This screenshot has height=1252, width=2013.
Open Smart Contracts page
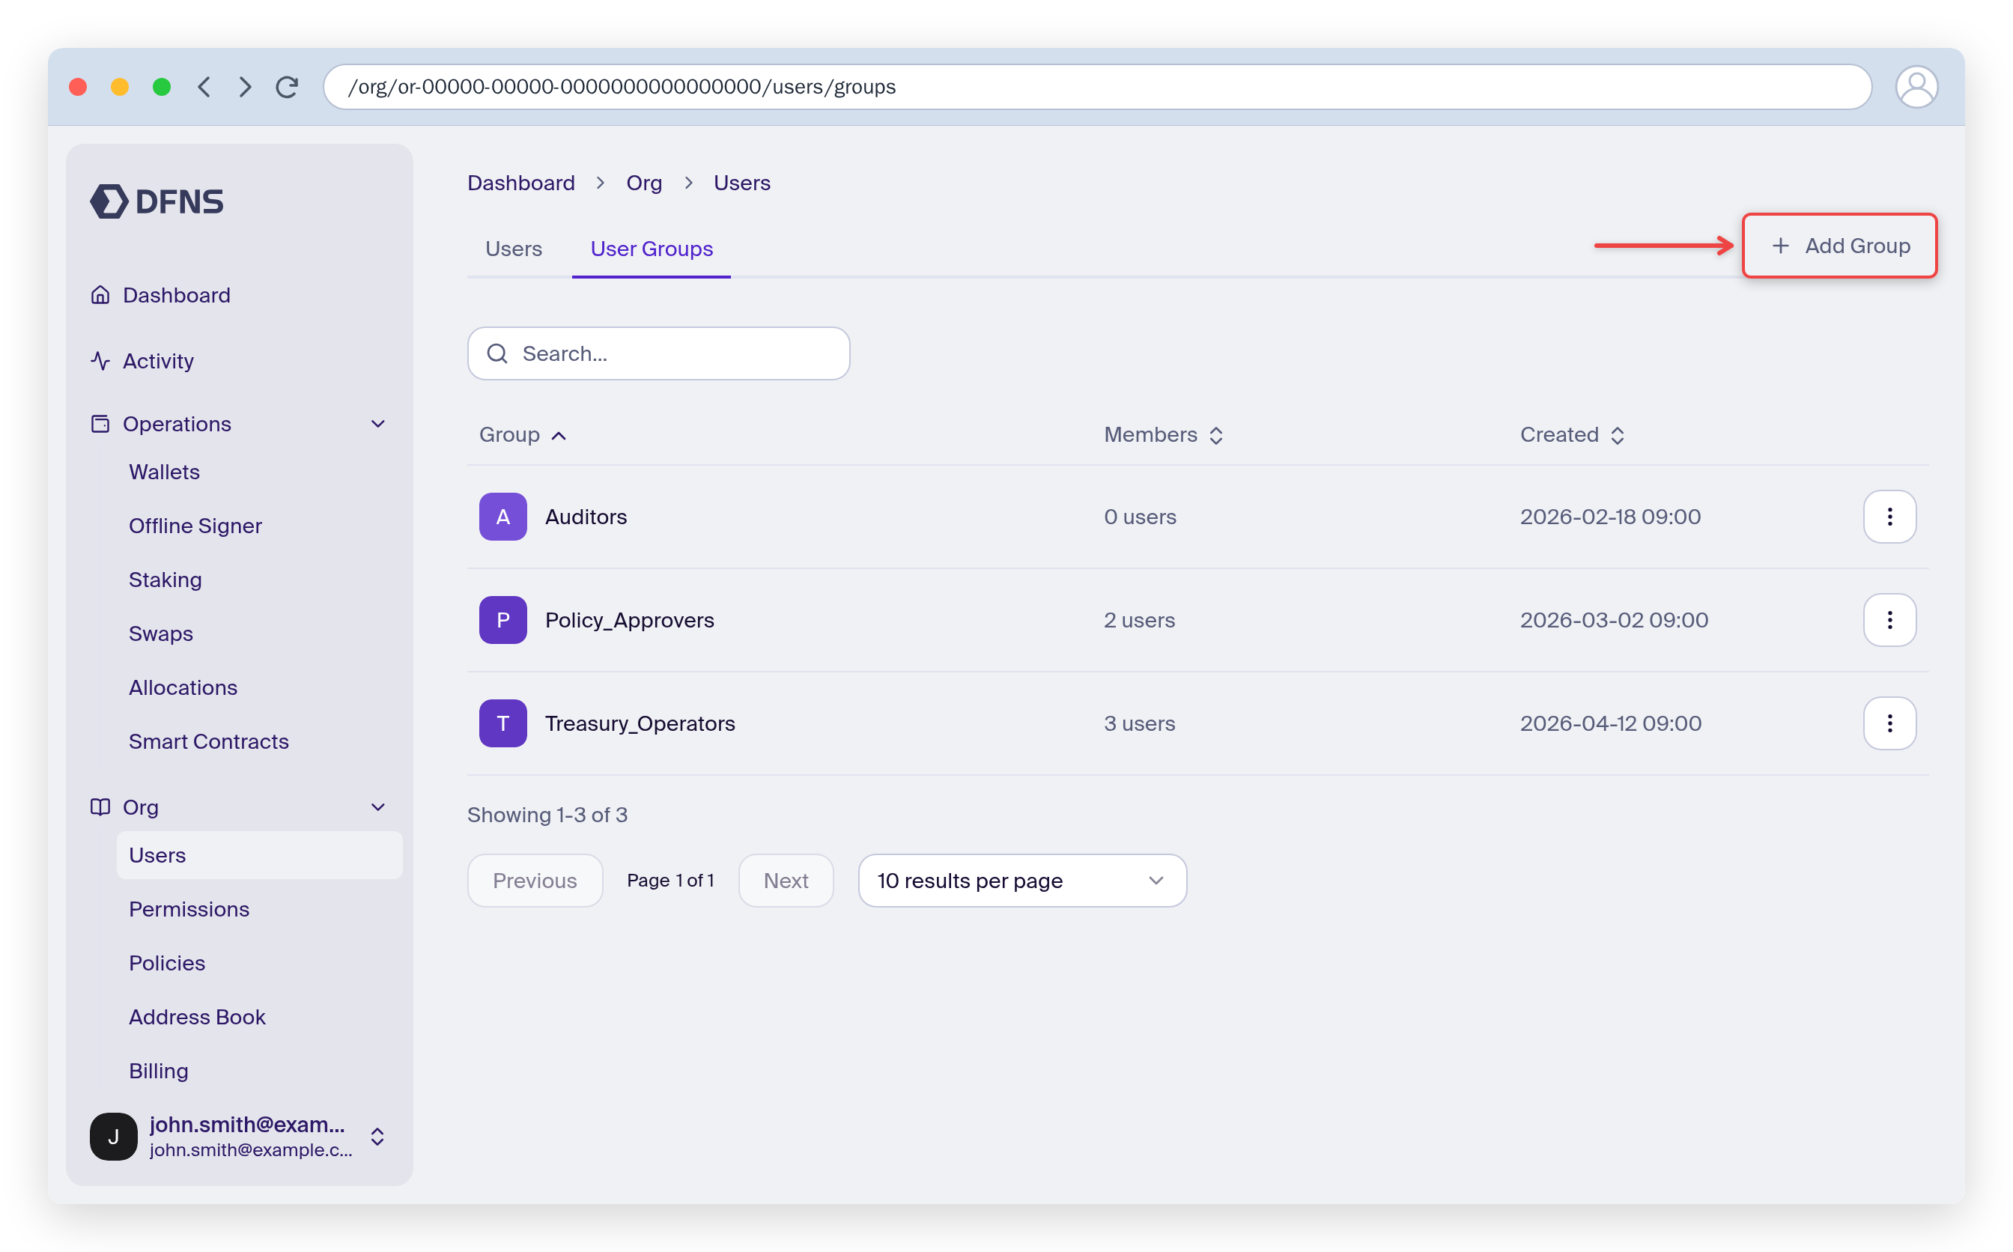[209, 741]
